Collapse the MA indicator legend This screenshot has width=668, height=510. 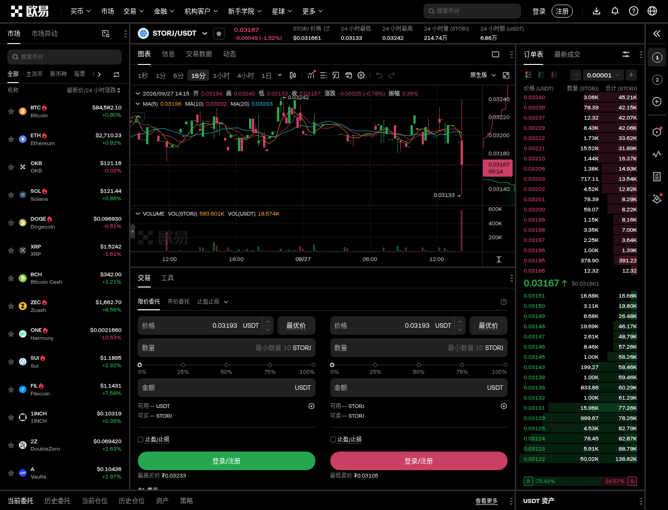138,104
